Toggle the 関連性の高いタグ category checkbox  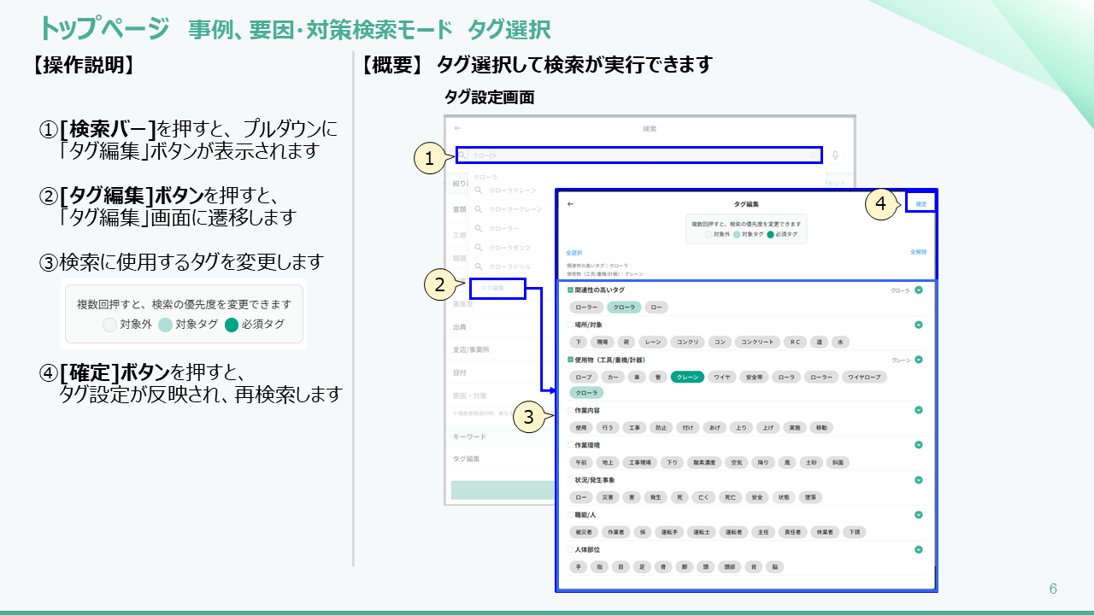(570, 290)
